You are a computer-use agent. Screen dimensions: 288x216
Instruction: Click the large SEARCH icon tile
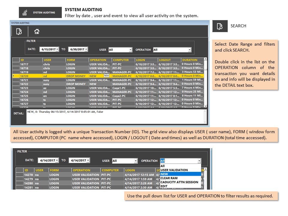click(220, 26)
